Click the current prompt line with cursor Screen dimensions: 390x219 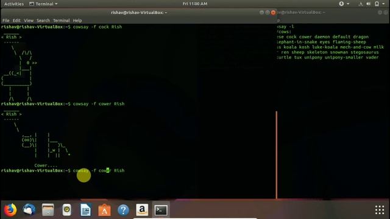pyautogui.click(x=63, y=170)
